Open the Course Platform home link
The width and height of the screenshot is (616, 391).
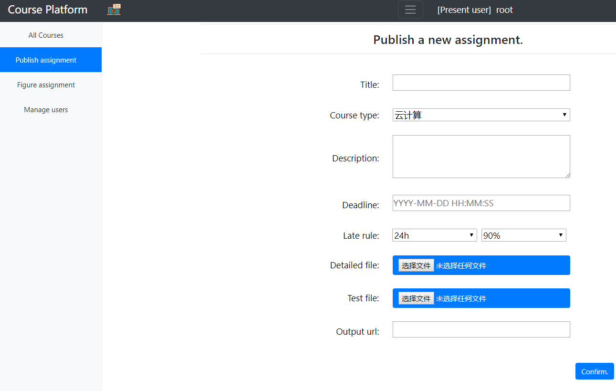(48, 10)
